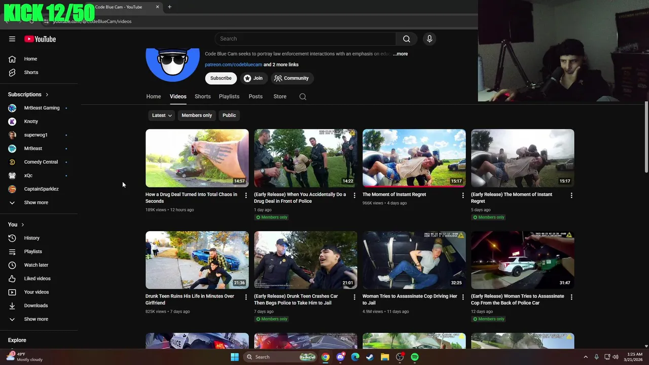Start voice search with microphone icon
Viewport: 649px width, 365px height.
(429, 39)
